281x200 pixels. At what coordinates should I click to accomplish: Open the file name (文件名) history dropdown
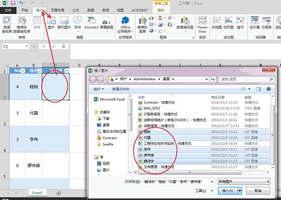coord(212,182)
